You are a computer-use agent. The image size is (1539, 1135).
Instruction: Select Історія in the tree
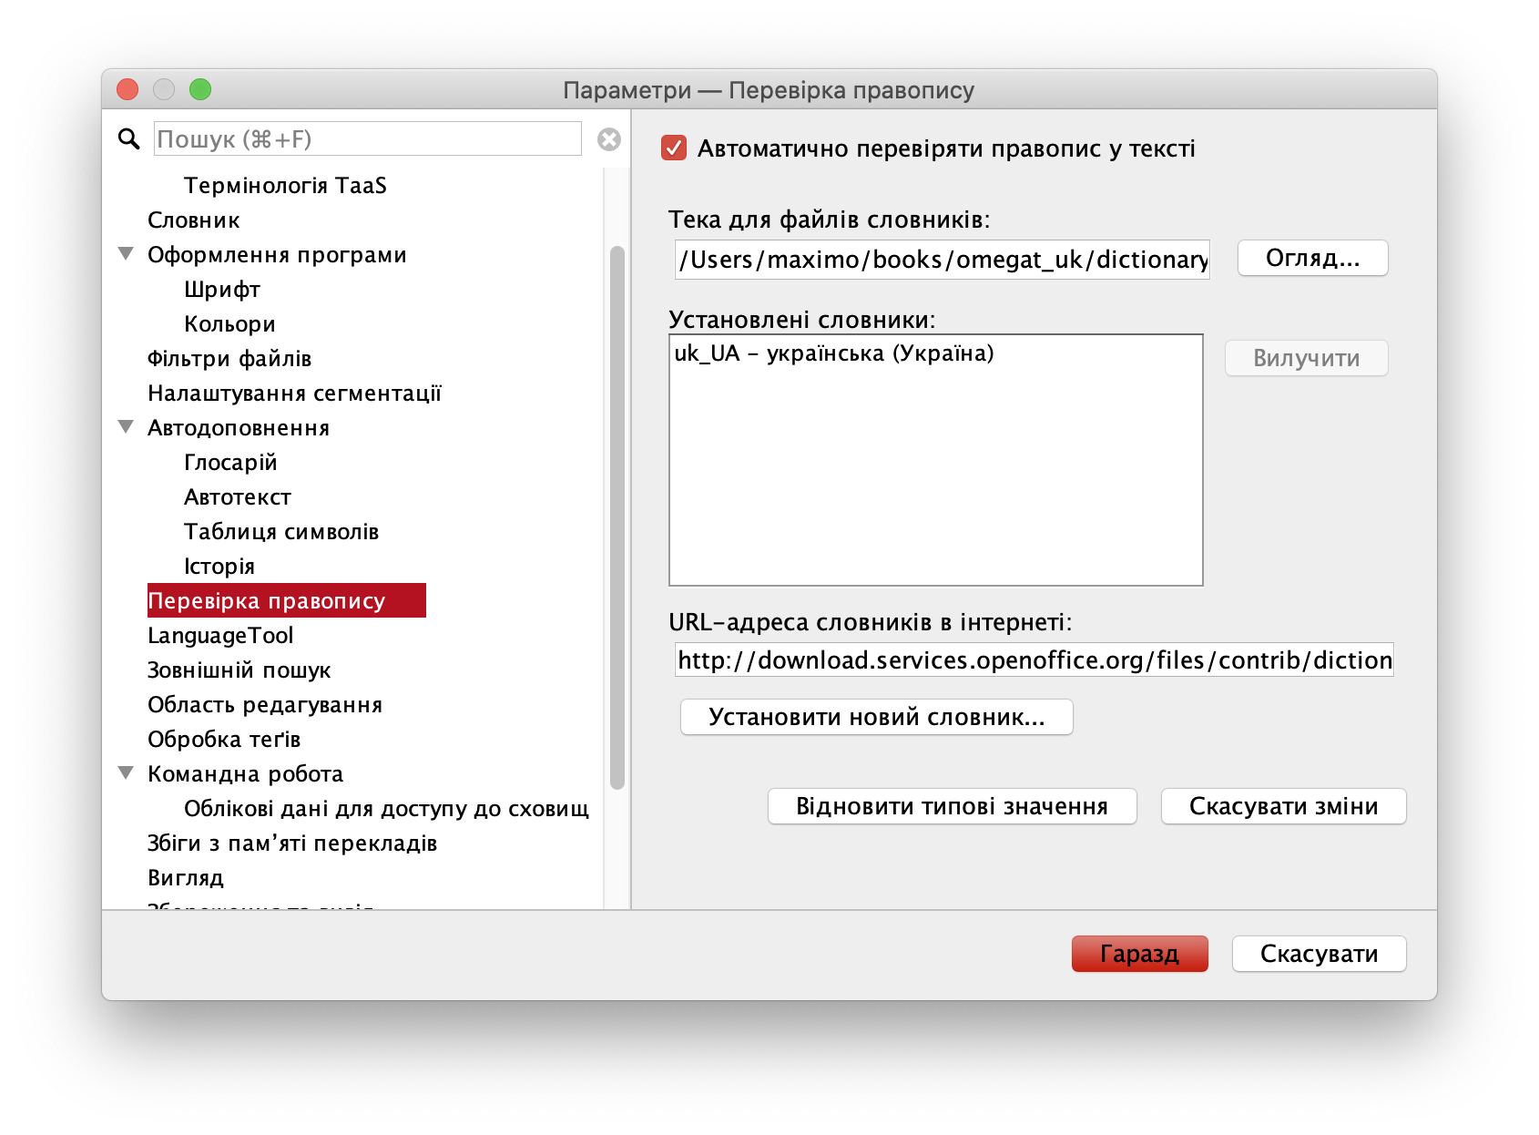219,566
